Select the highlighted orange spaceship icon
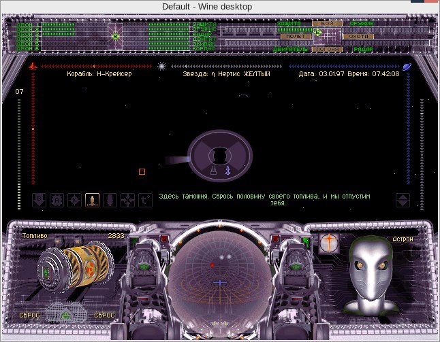440x342 pixels. 92,200
